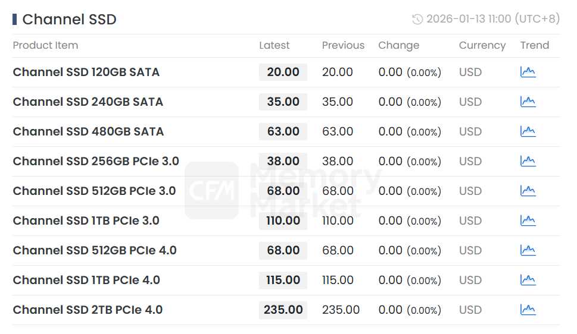View trend graph for 1TB PCIe 3.0
The width and height of the screenshot is (577, 334).
point(528,220)
